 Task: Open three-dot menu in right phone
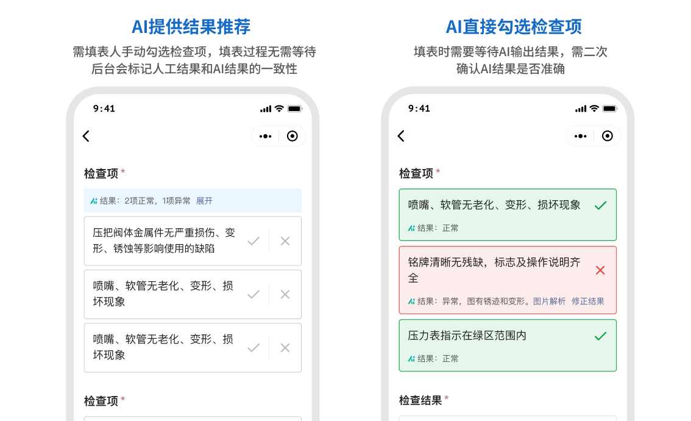point(581,136)
